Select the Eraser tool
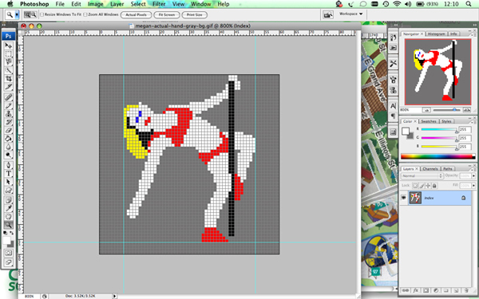The height and width of the screenshot is (299, 479). [x=9, y=130]
